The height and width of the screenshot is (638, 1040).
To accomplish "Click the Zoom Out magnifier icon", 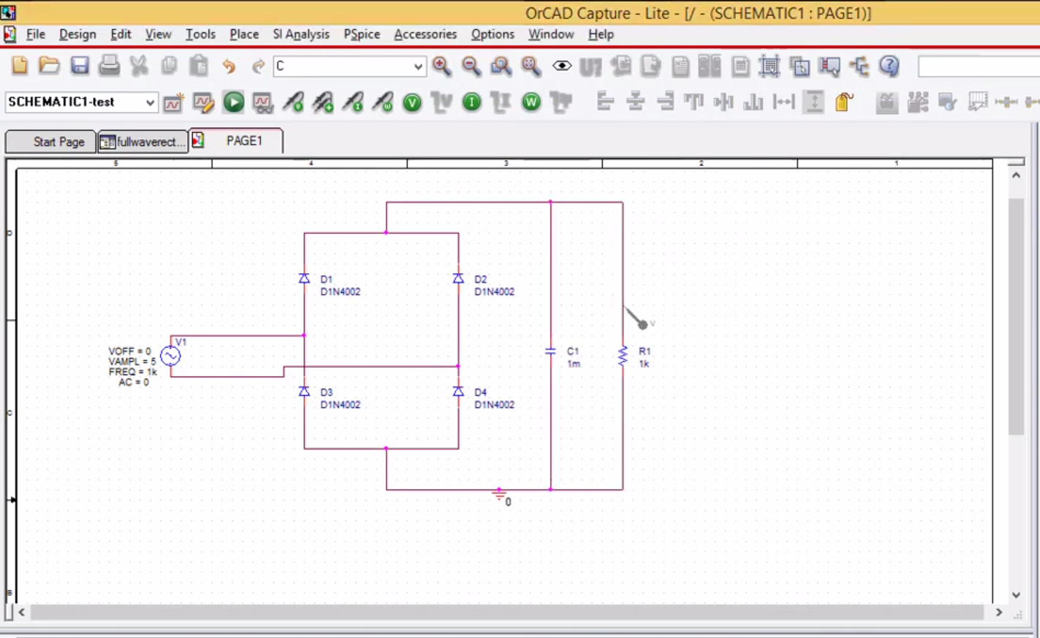I will coord(471,67).
